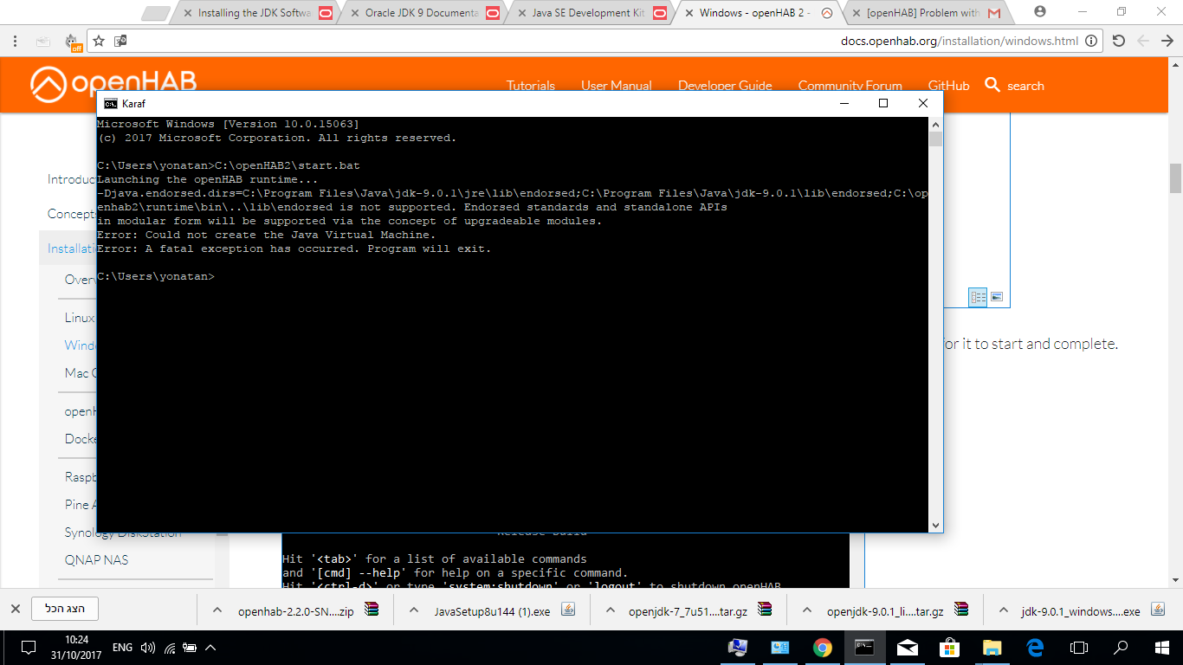This screenshot has height=665, width=1183.
Task: Open Chrome from the taskbar
Action: (822, 648)
